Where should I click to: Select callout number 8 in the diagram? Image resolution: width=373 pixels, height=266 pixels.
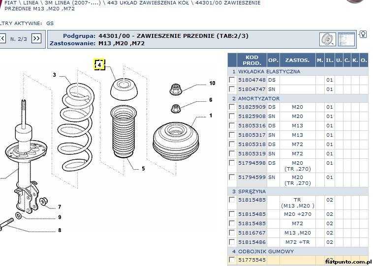[60, 230]
